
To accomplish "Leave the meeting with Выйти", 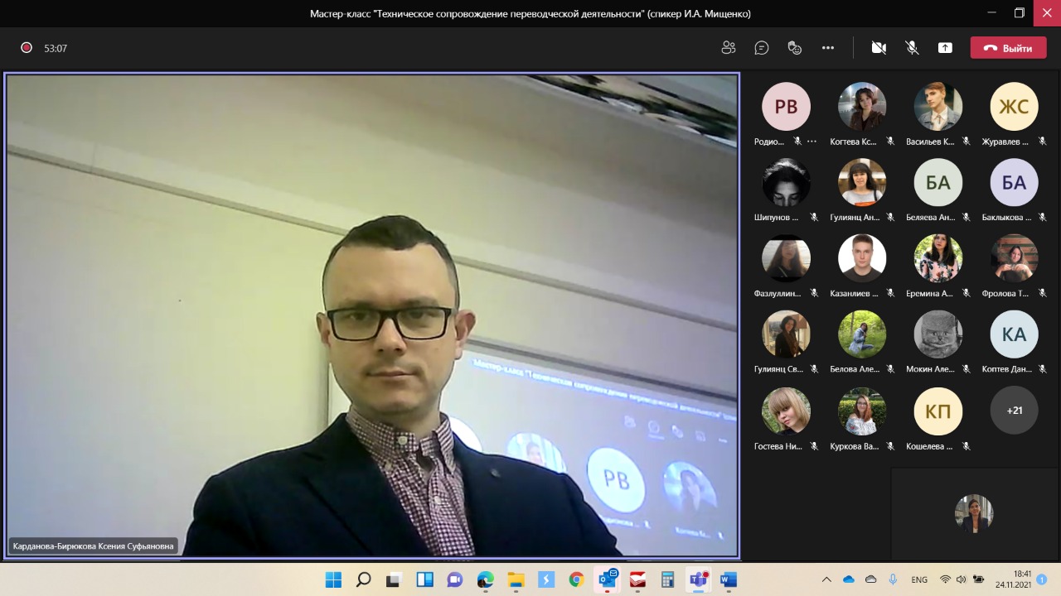I will (x=1008, y=48).
